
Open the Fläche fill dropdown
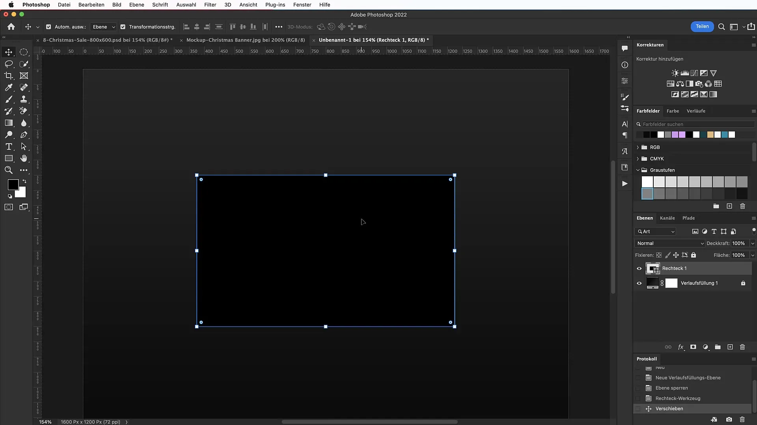click(752, 255)
